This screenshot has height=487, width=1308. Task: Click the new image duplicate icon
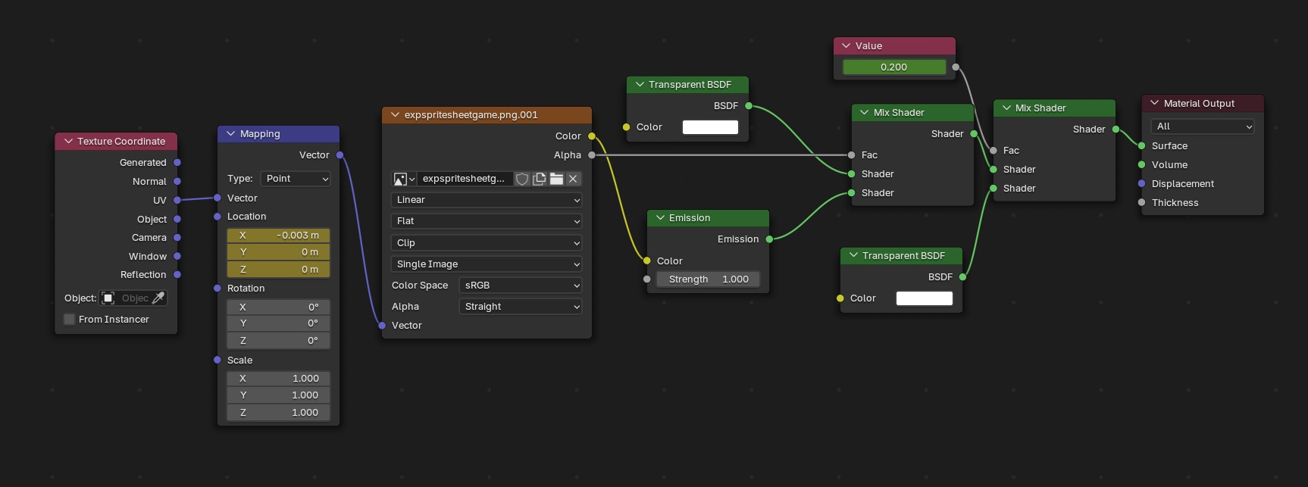coord(540,179)
